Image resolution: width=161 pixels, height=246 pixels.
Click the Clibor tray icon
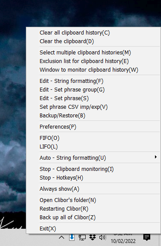[72, 237]
